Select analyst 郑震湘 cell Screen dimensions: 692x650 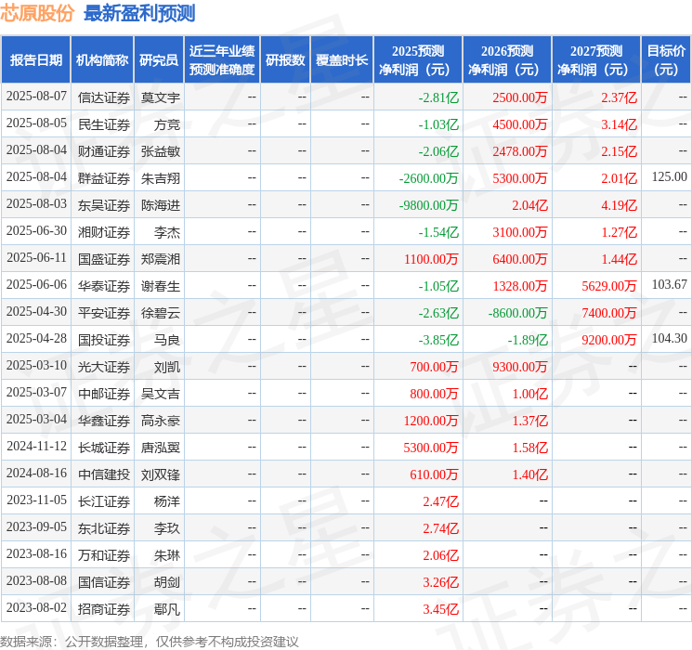160,259
